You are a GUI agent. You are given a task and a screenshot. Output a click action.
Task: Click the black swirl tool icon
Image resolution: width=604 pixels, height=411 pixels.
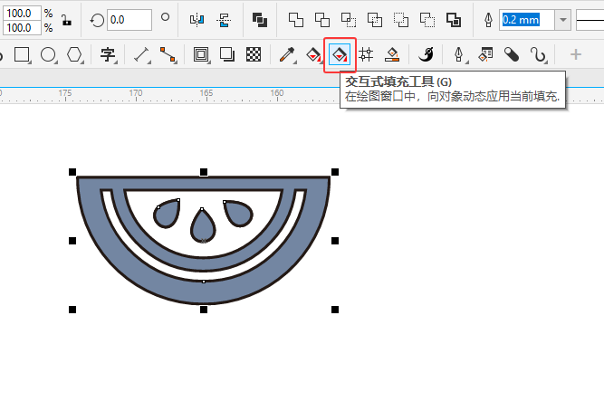426,54
